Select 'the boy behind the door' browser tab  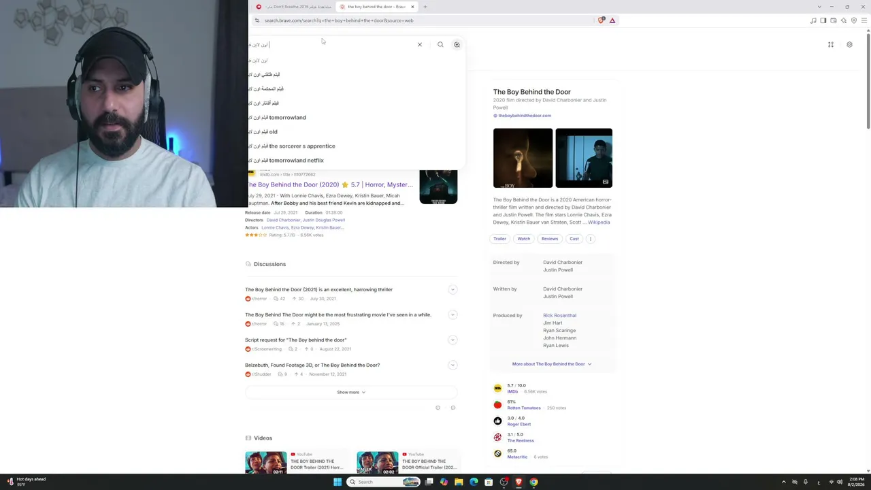[376, 7]
